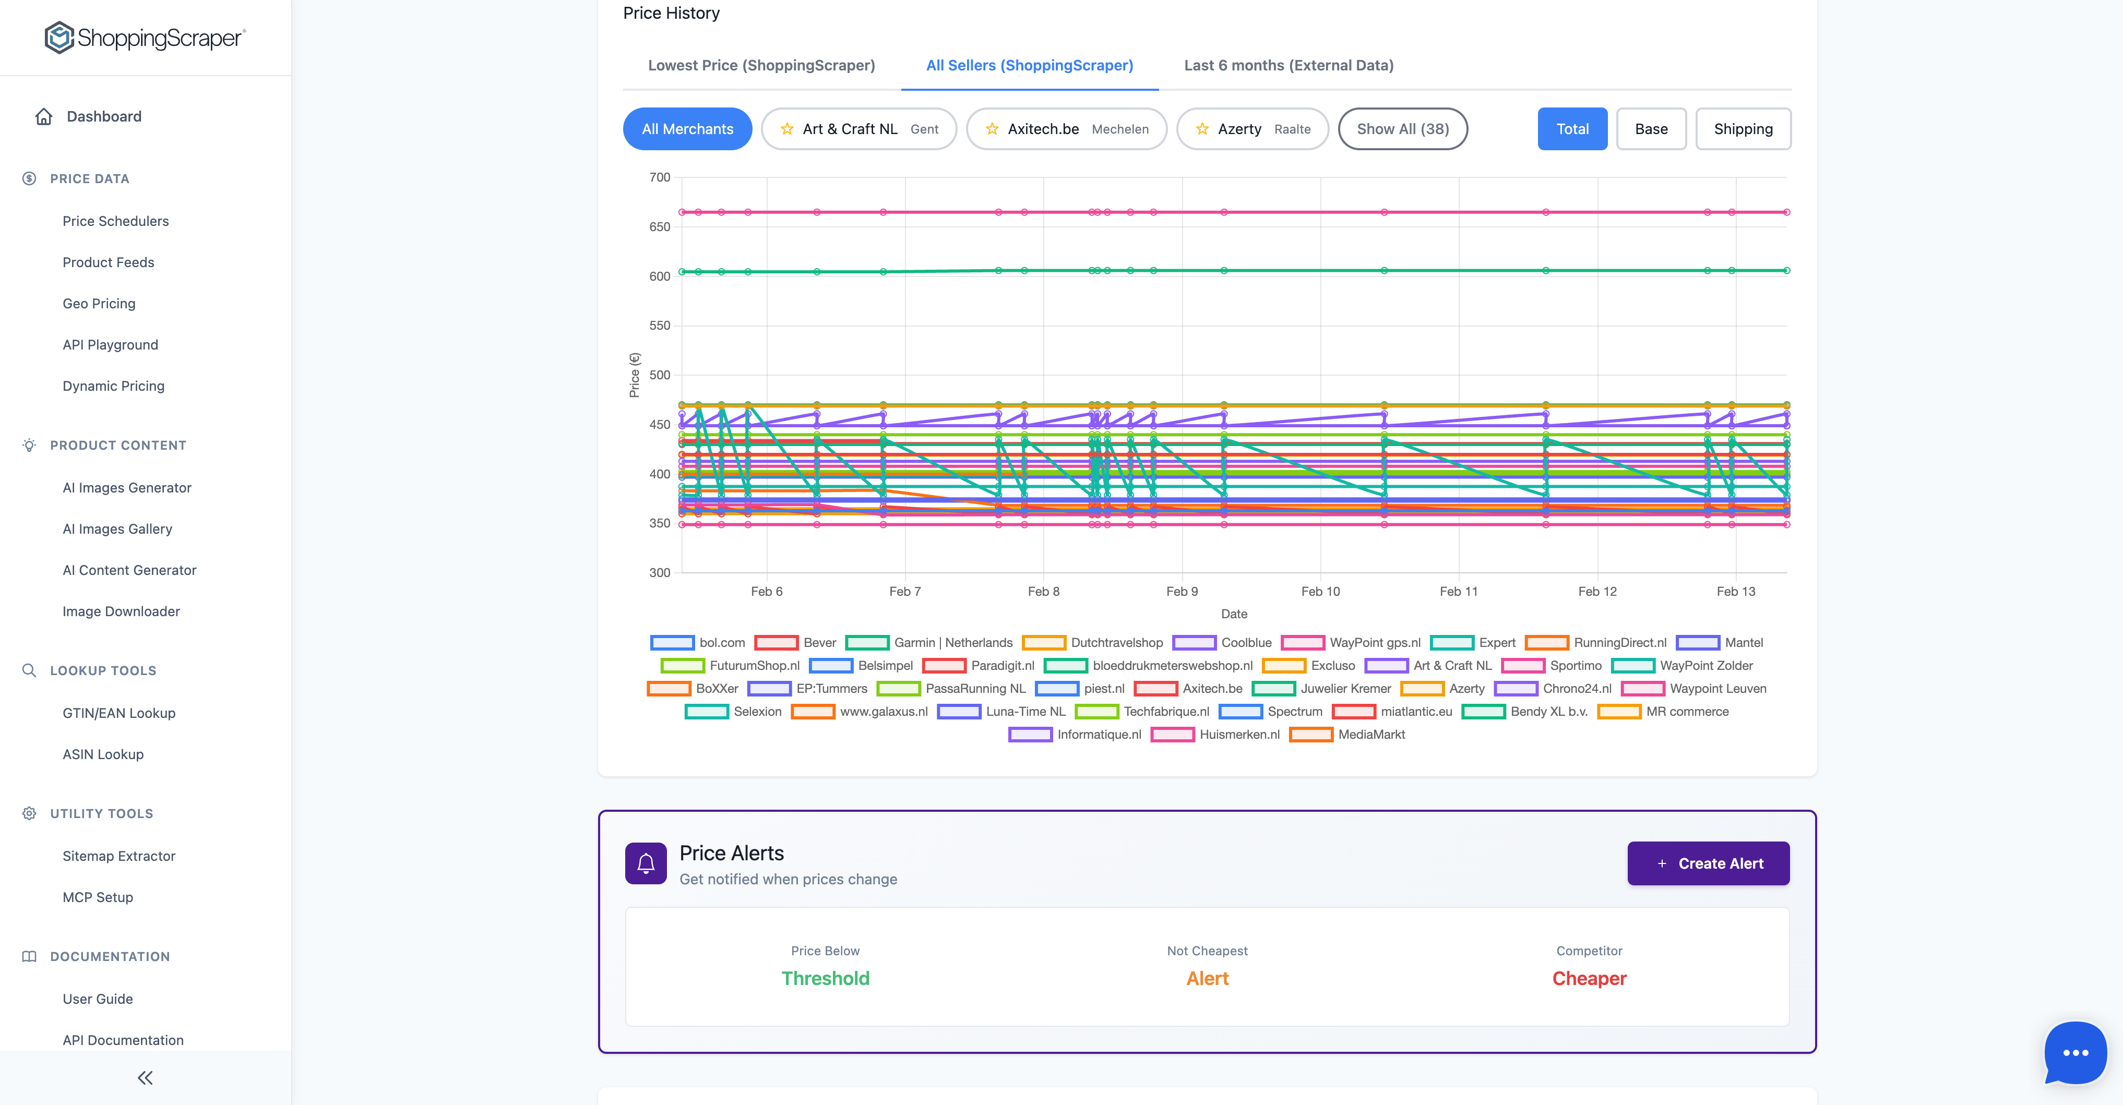
Task: Select the Lookup Tools magnifier icon
Action: pyautogui.click(x=29, y=670)
